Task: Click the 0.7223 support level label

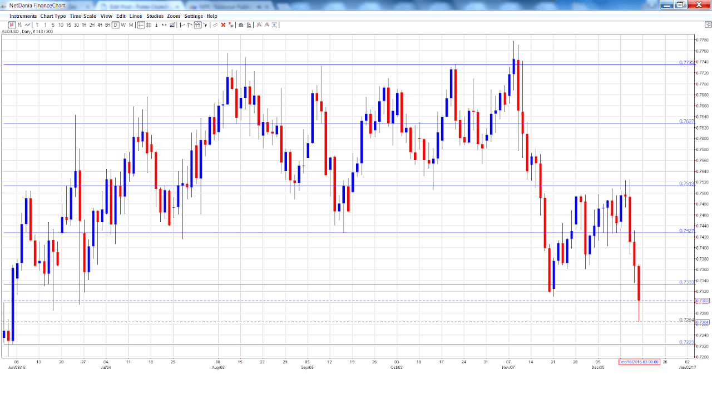Action: [x=686, y=342]
